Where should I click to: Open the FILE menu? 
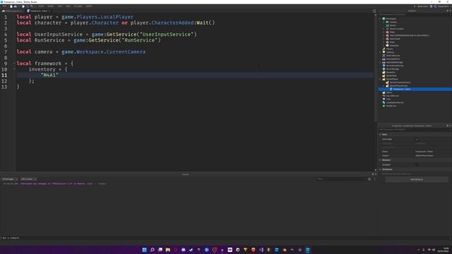(4, 6)
